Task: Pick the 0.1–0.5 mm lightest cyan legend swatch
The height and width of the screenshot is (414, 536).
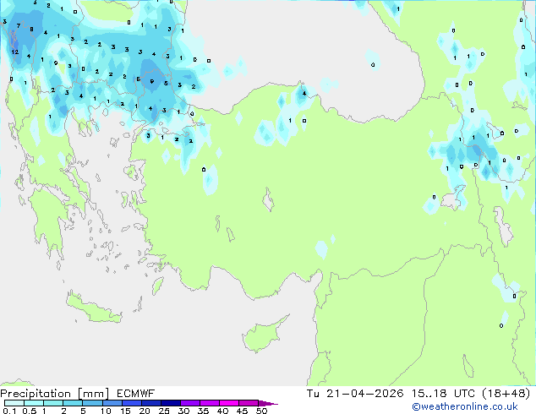Action: coord(14,403)
